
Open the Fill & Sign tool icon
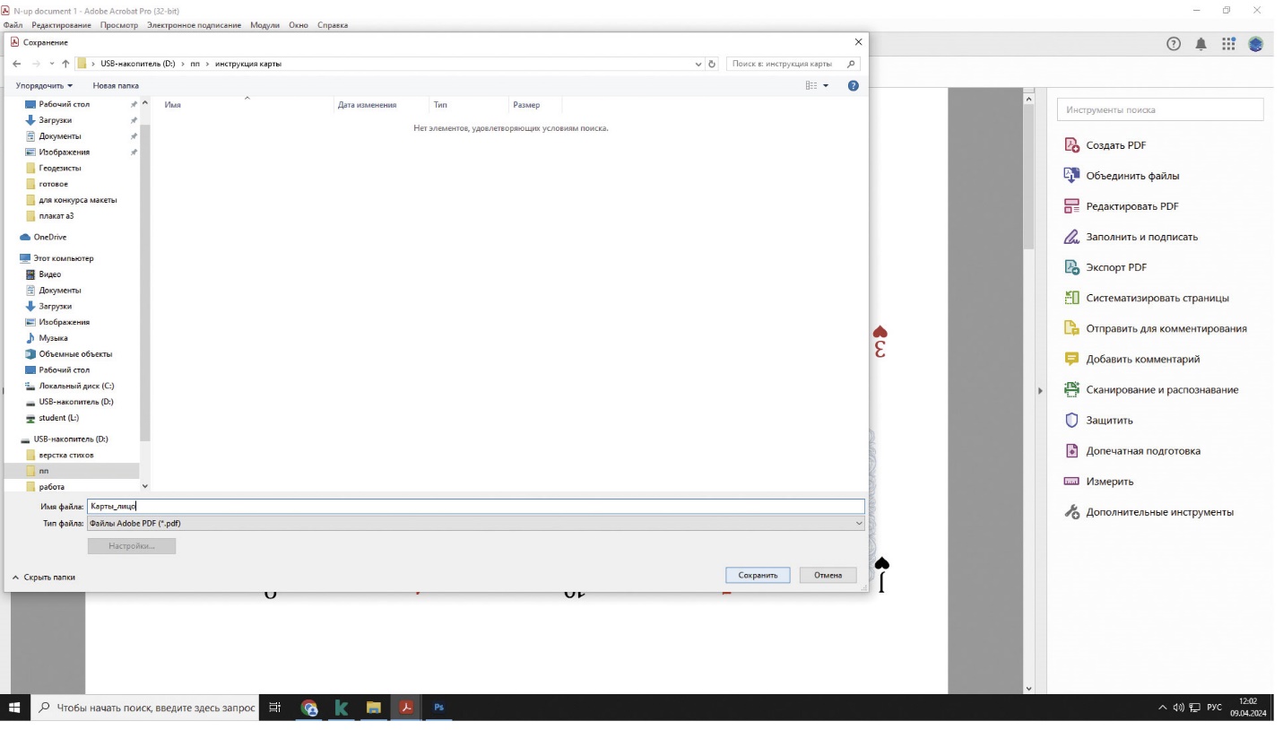(1071, 237)
